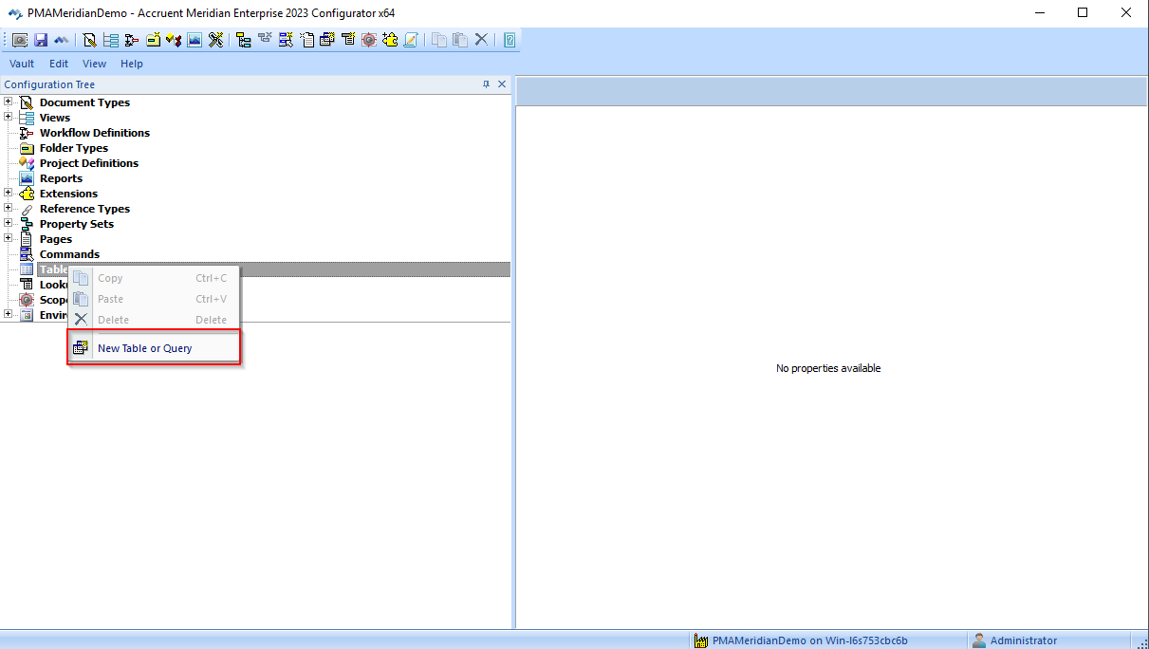Click the Lookup list icon in the tree
The height and width of the screenshot is (649, 1149).
click(27, 285)
